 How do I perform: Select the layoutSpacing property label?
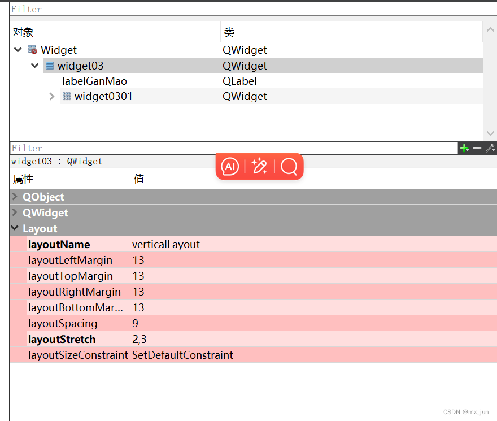pyautogui.click(x=63, y=323)
